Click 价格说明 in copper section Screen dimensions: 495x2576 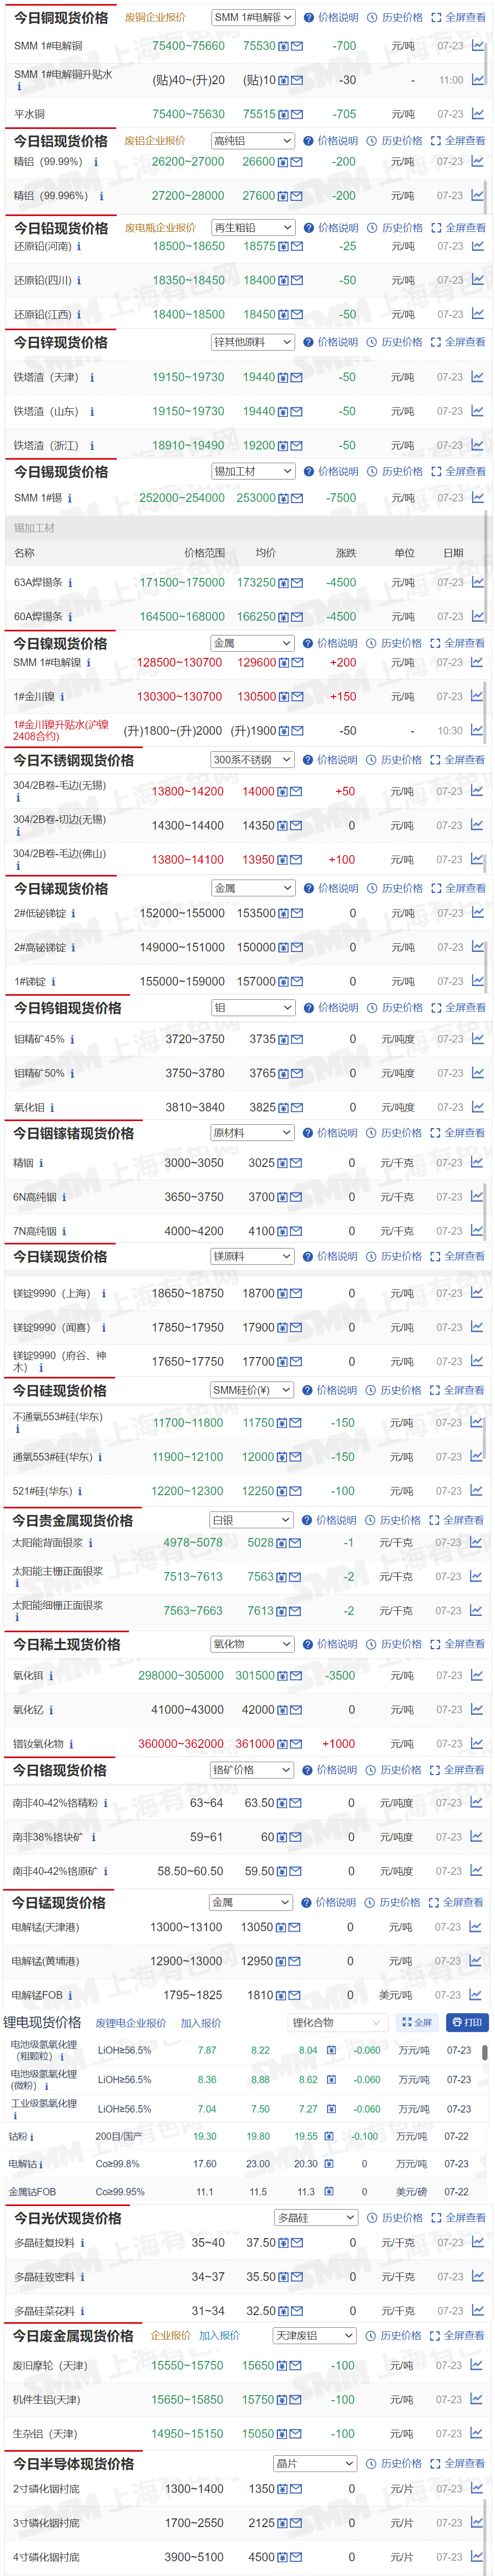331,18
